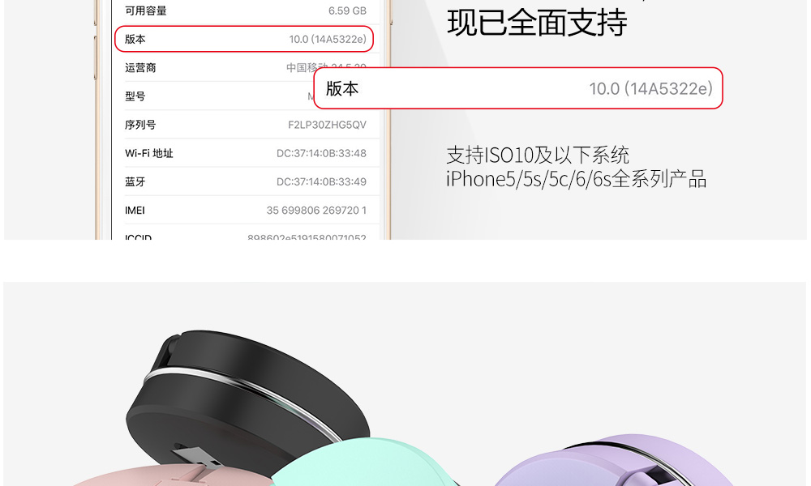811x486 pixels.
Task: Tap the 蓝牙 address row
Action: [246, 181]
